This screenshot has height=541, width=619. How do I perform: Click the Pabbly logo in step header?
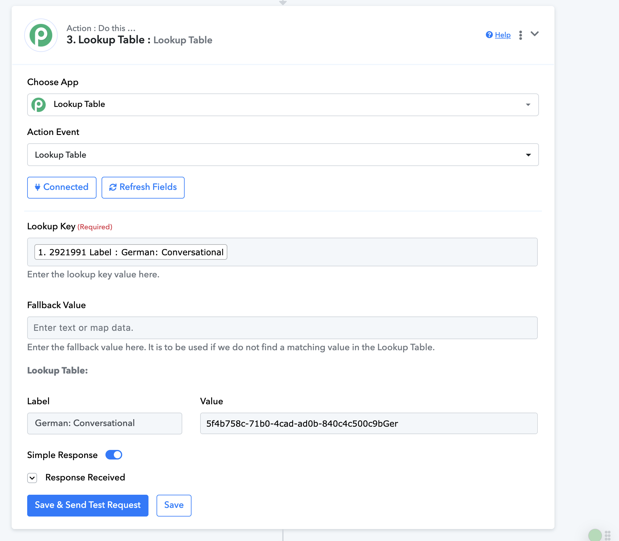(x=41, y=35)
